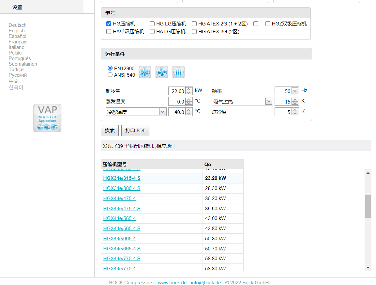The image size is (376, 285).
Task: Switch language to Italiano
Action: (17, 47)
